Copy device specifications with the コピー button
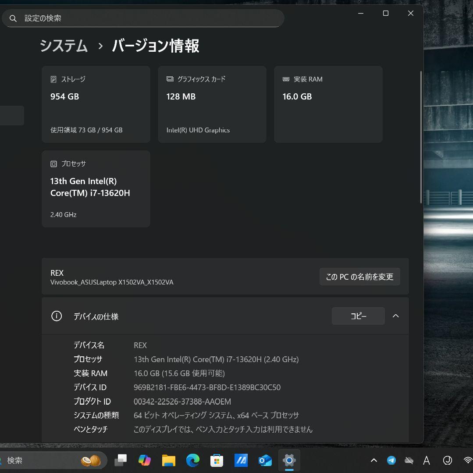This screenshot has width=473, height=473. (358, 316)
